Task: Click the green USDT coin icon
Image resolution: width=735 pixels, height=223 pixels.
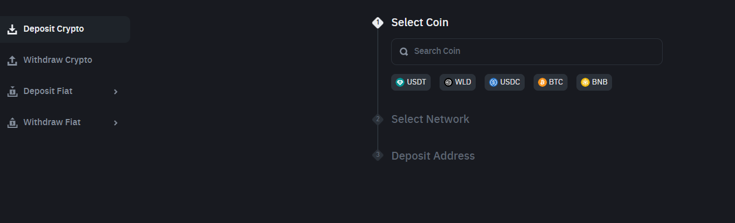Action: (x=400, y=82)
